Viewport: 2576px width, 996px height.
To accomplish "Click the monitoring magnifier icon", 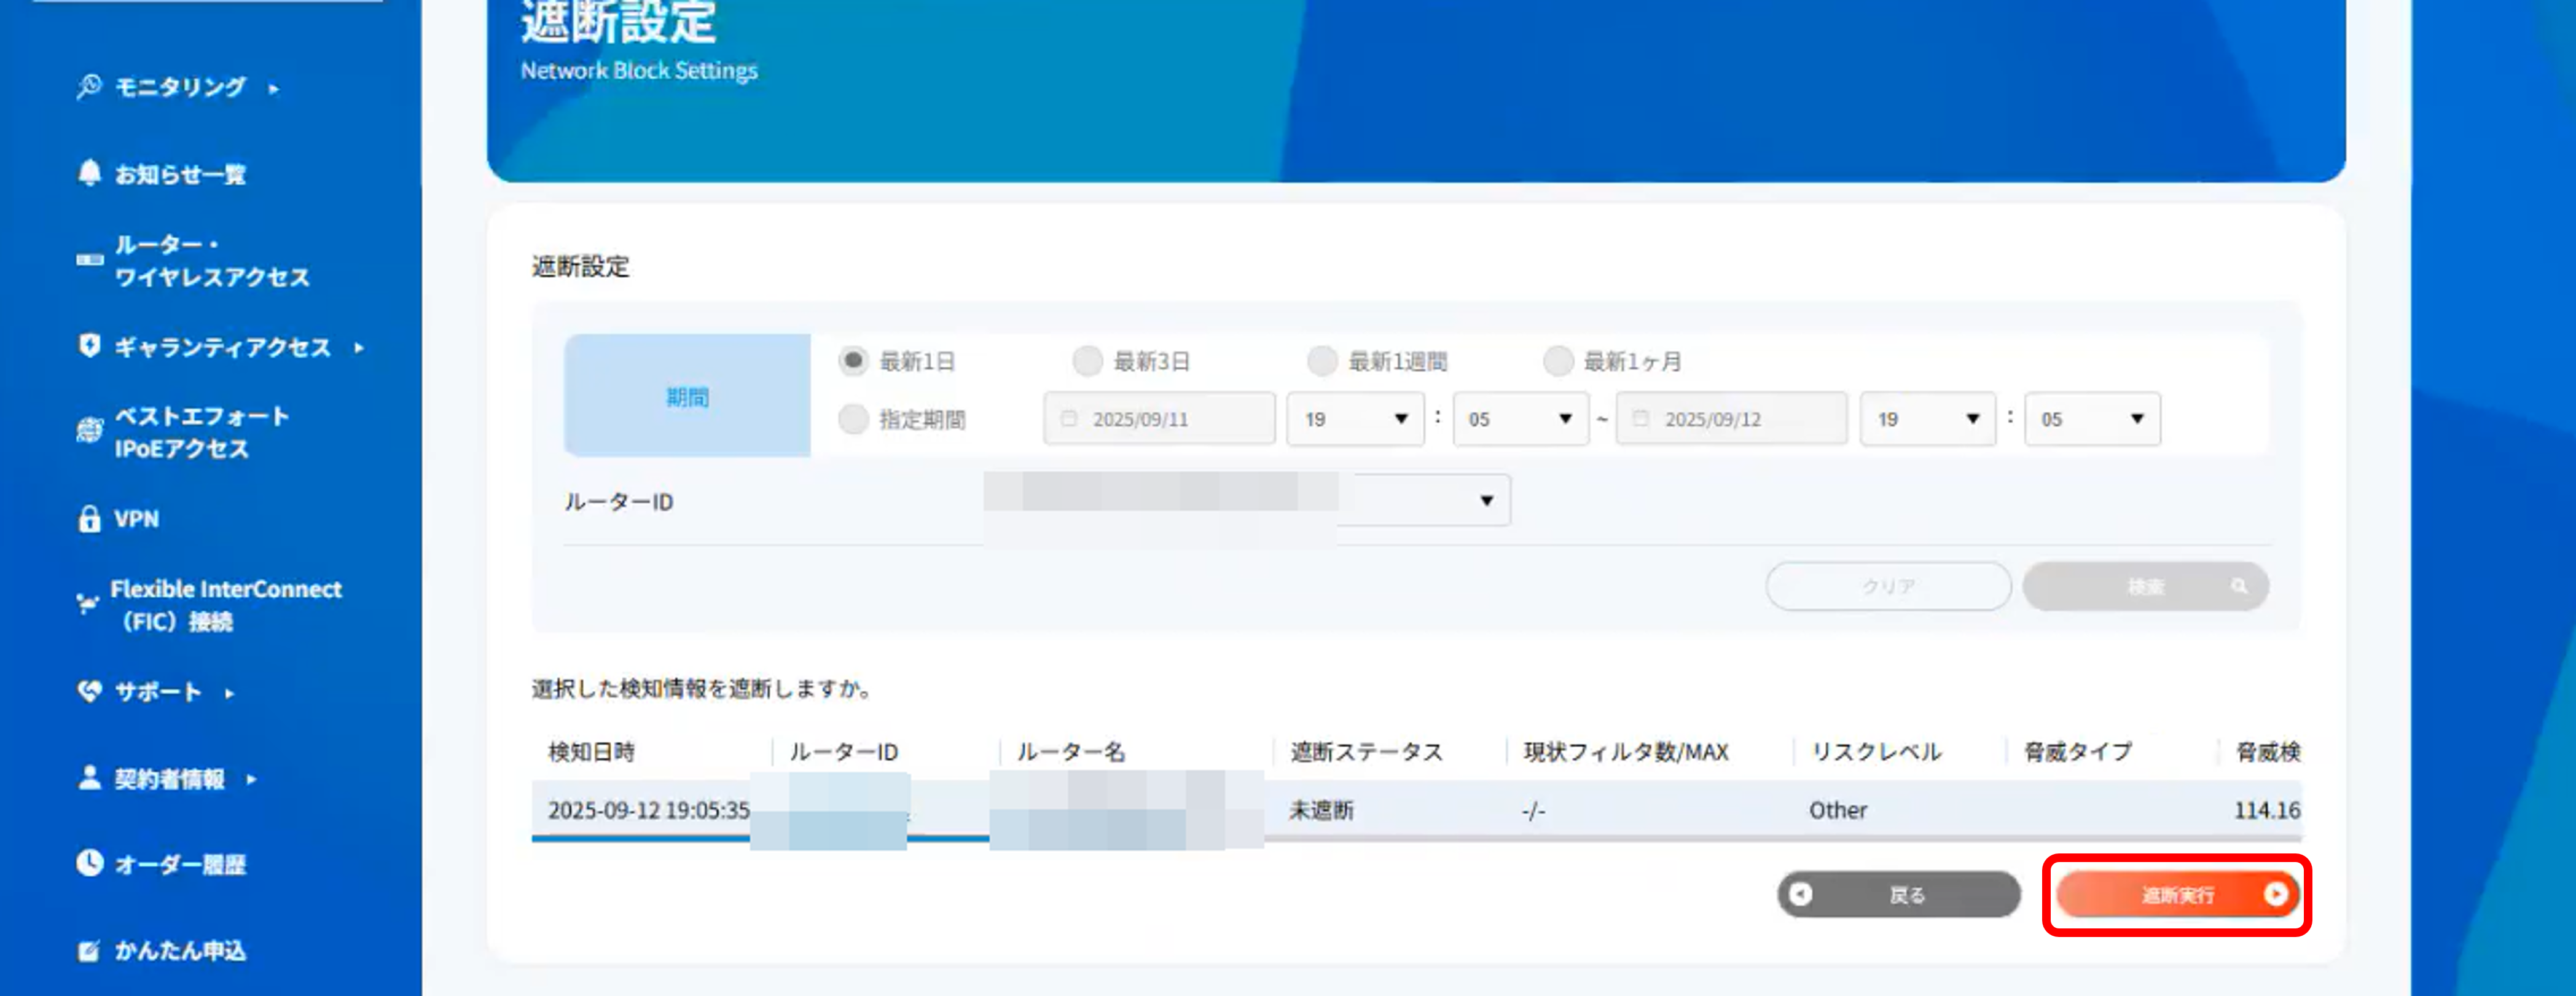I will point(89,86).
